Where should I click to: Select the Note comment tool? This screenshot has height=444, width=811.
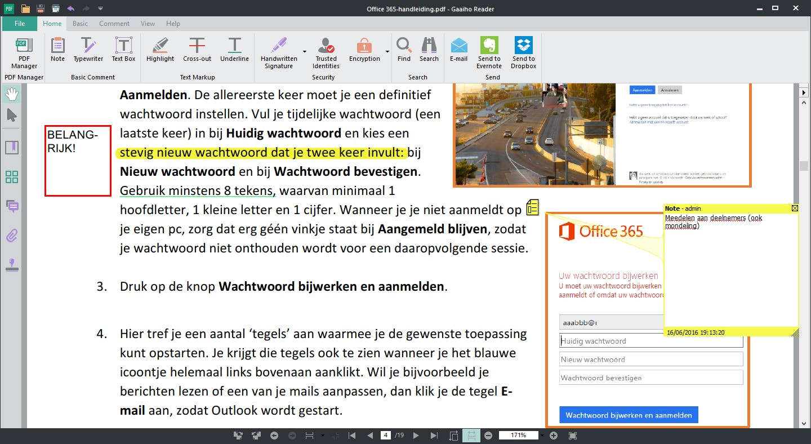tap(57, 50)
